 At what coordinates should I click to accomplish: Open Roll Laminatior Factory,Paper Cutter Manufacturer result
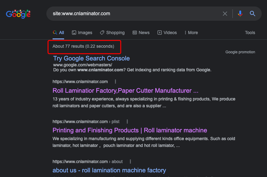pyautogui.click(x=125, y=91)
